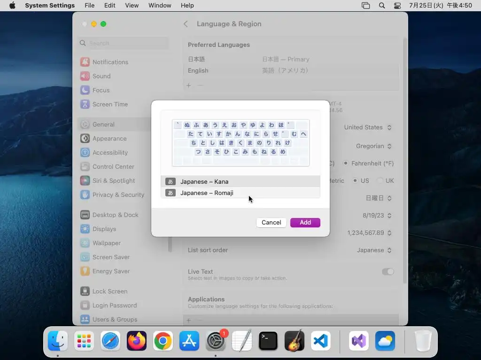The image size is (481, 360).
Task: Open the Help menu
Action: tap(187, 6)
